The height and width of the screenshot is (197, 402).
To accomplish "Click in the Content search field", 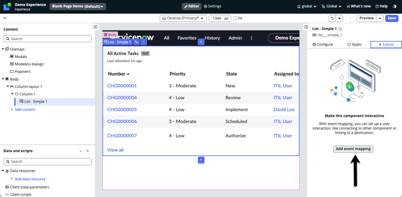I will click(x=47, y=38).
